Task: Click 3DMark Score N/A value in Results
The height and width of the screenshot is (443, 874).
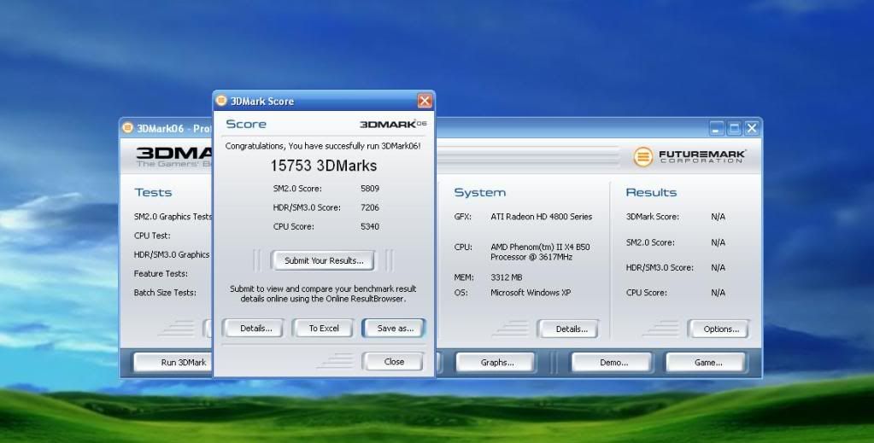Action: 718,216
